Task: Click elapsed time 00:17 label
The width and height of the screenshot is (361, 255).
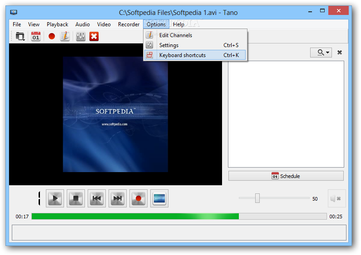Action: (x=22, y=217)
